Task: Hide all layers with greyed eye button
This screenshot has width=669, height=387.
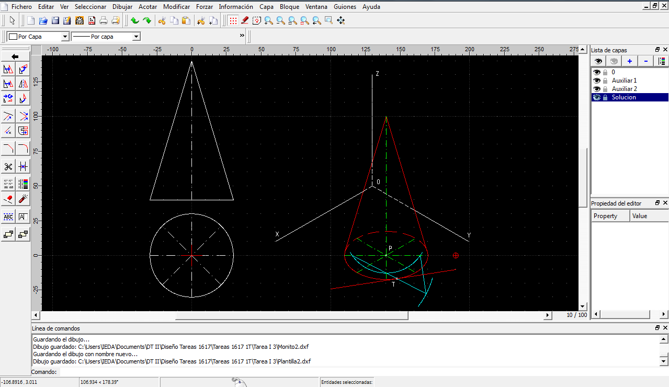Action: tap(614, 61)
